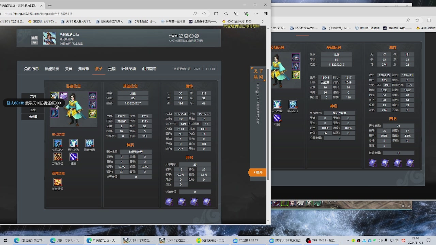Close the 天下3官方网站 browser tab
Image resolution: width=436 pixels, height=245 pixels.
pyautogui.click(x=42, y=5)
